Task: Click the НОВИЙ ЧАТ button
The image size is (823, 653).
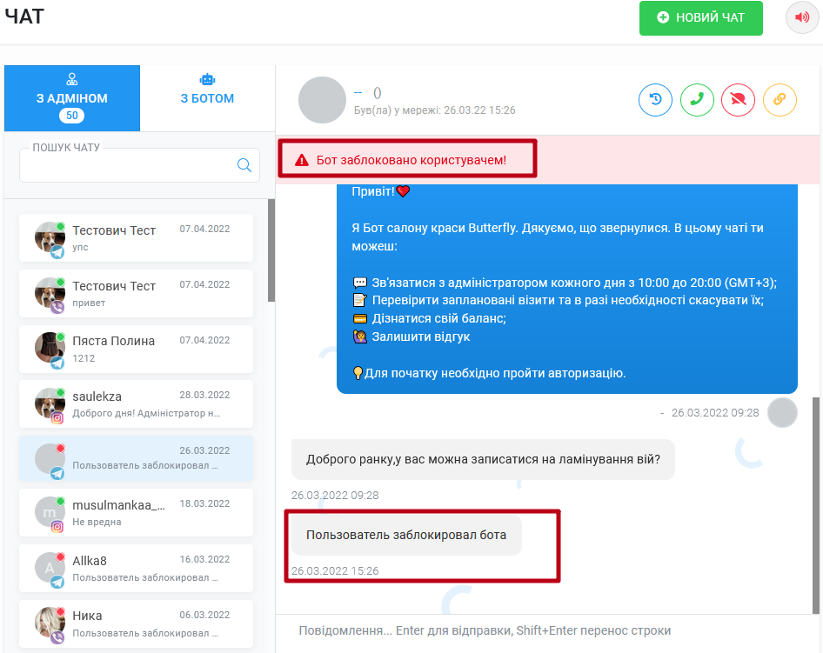Action: pos(700,18)
